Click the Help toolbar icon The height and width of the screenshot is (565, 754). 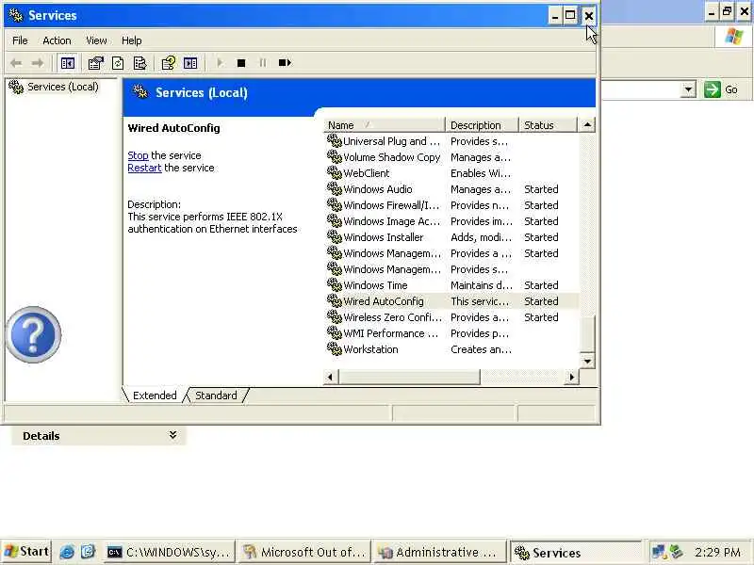169,63
